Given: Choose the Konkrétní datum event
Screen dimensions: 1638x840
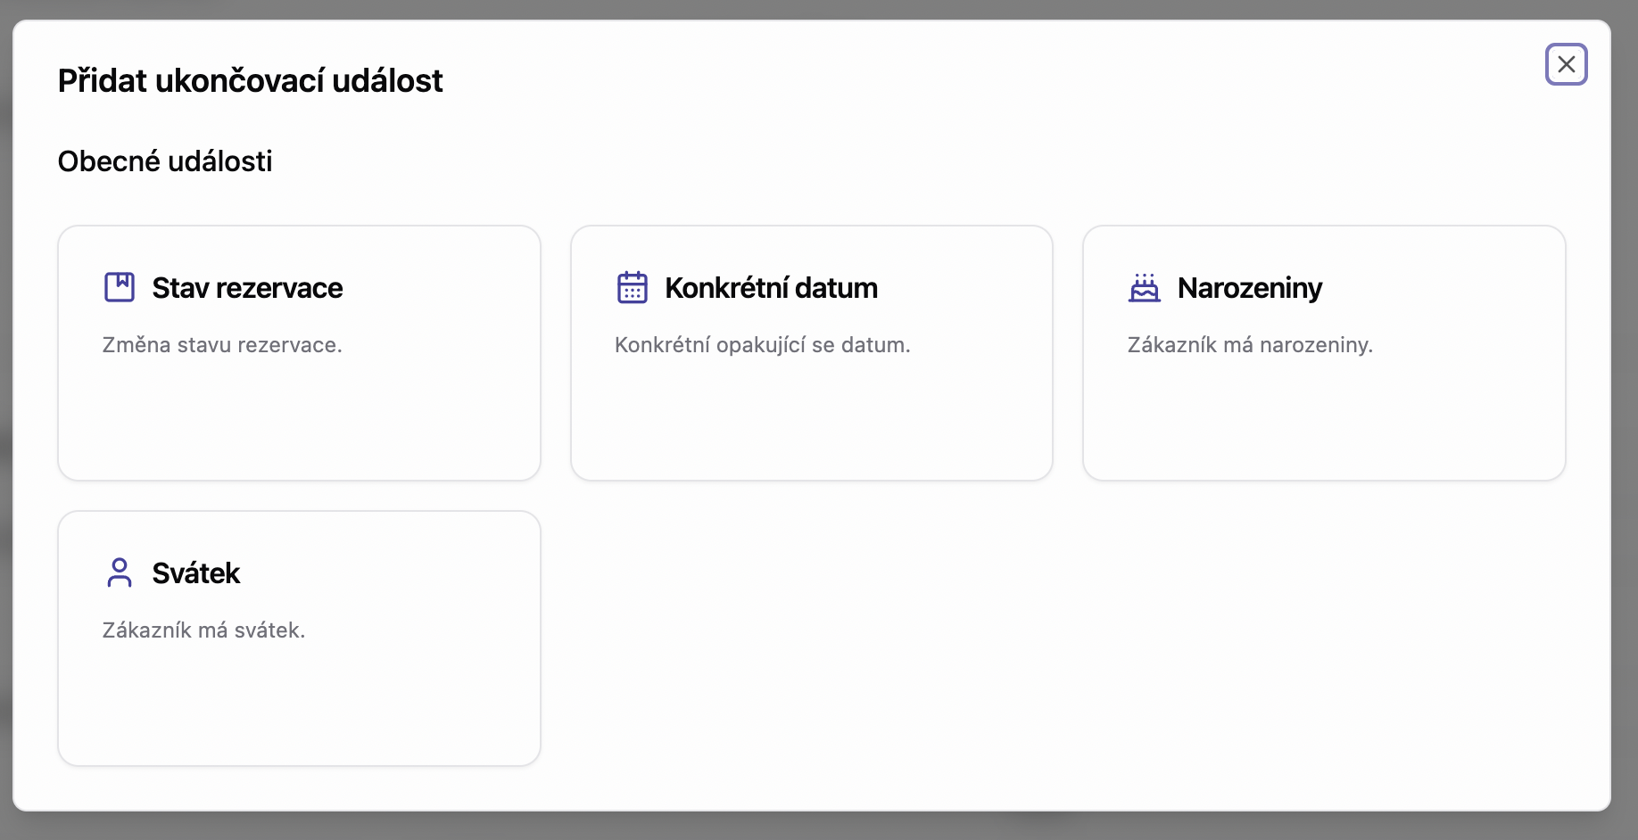Looking at the screenshot, I should click(x=812, y=353).
